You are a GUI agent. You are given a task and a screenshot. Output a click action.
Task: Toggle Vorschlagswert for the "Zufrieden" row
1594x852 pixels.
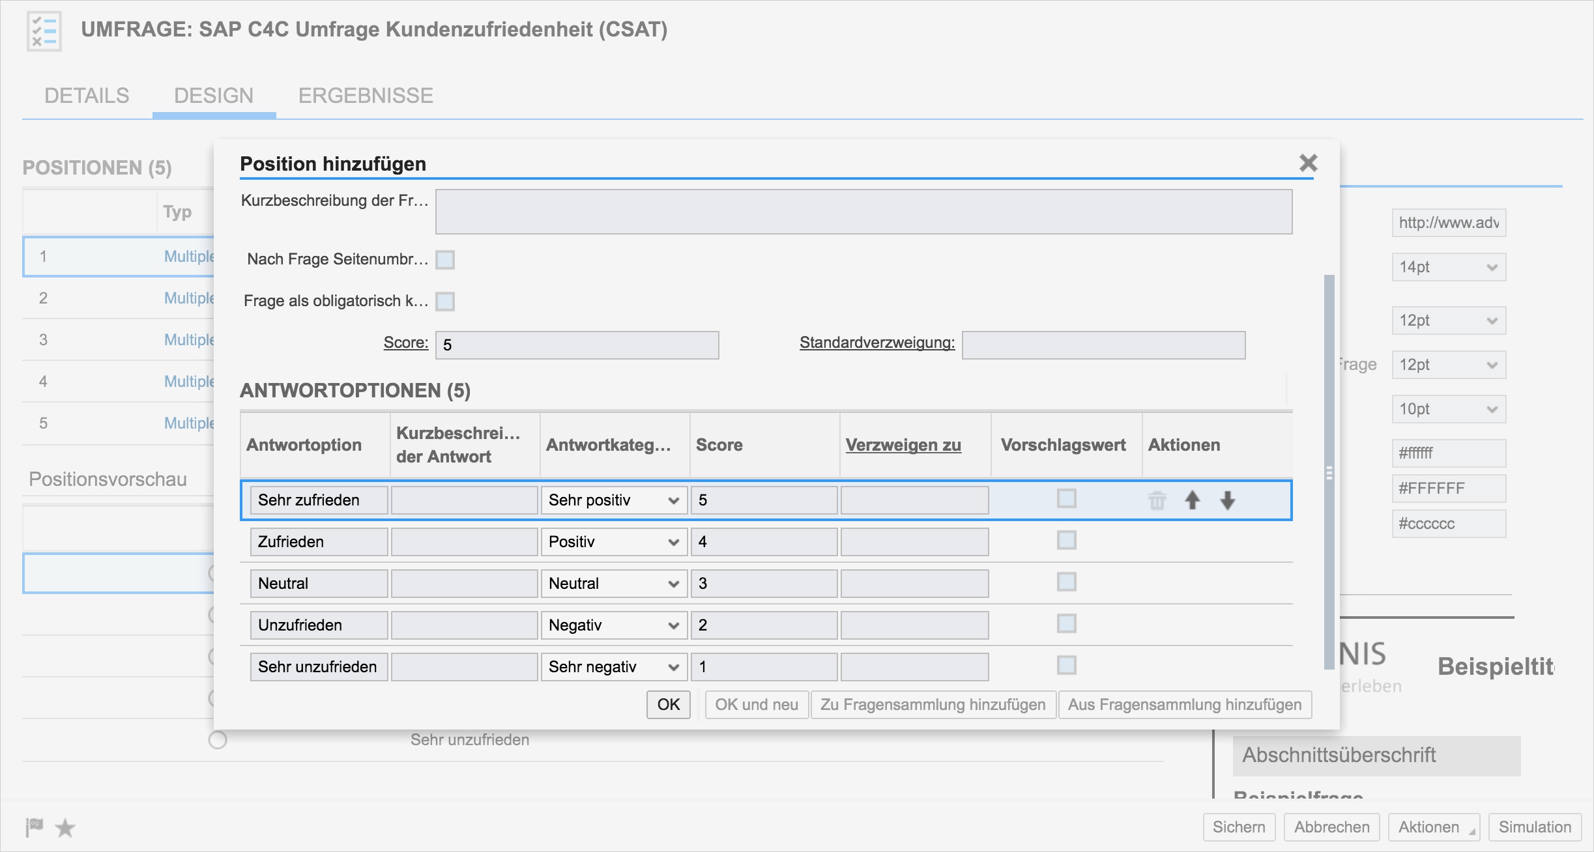(x=1067, y=541)
